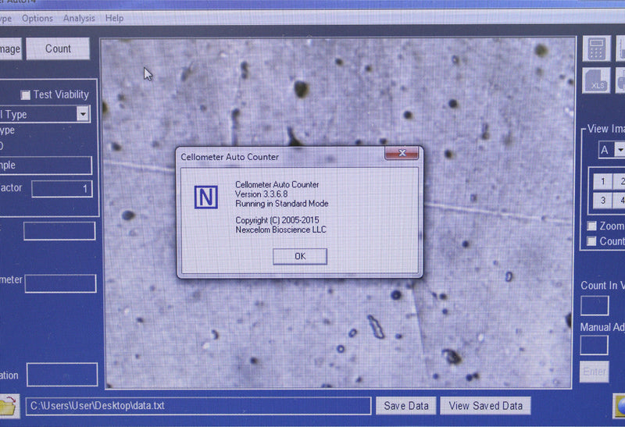Click the globe icon at bottom right
Viewport: 625px width, 427px height.
click(619, 407)
